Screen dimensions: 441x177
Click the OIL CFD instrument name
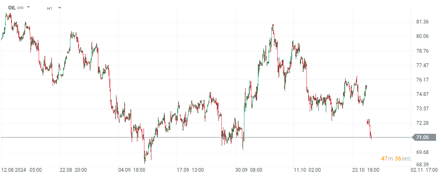16,8
